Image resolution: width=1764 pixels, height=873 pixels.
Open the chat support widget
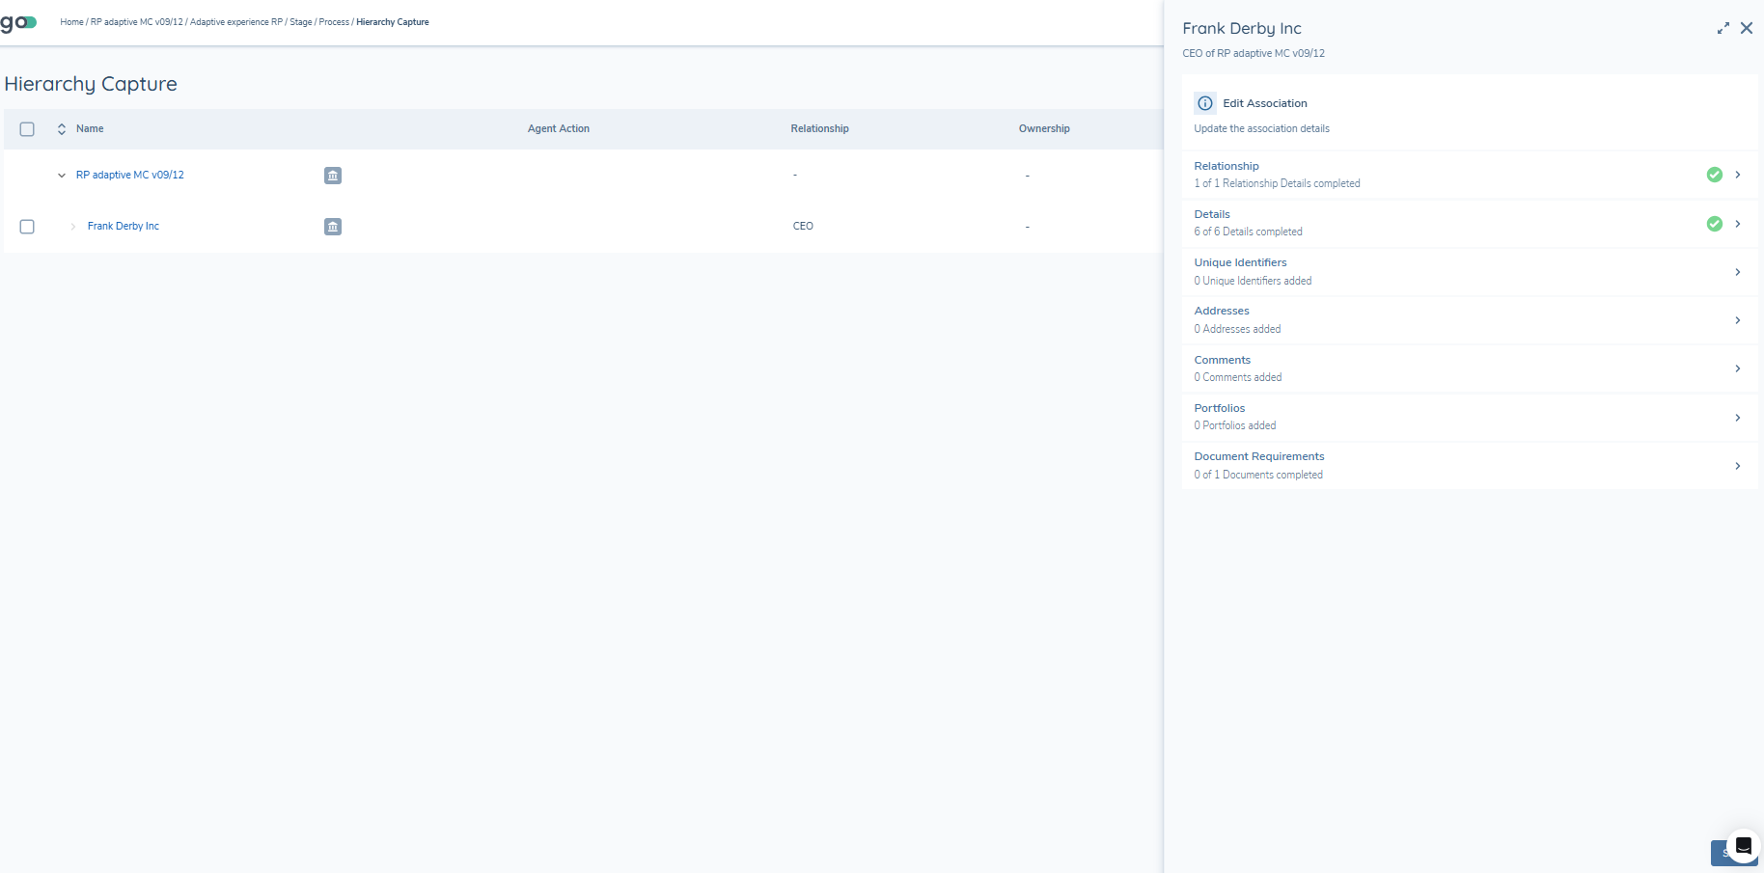[x=1743, y=846]
